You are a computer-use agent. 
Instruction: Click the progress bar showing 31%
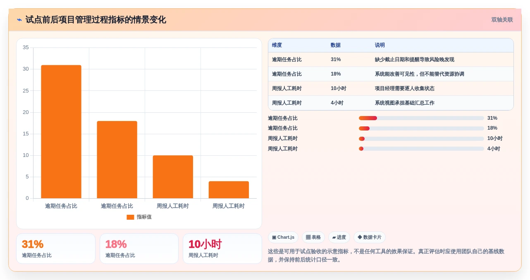click(421, 118)
